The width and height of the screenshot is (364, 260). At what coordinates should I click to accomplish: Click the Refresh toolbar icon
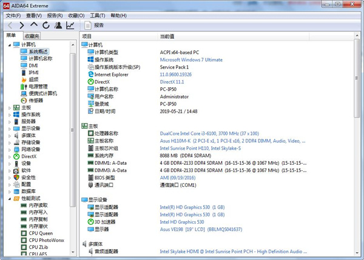(x=45, y=25)
